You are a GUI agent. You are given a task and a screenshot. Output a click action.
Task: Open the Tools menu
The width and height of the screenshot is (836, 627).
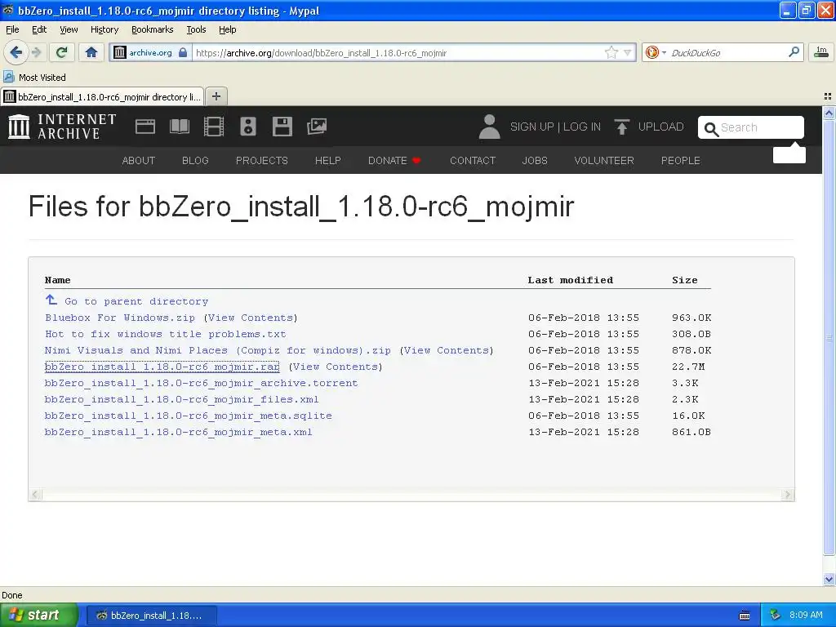(x=196, y=29)
